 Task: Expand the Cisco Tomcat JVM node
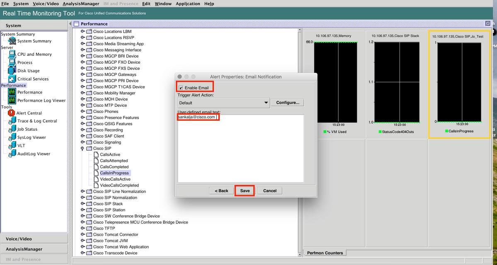[82, 241]
